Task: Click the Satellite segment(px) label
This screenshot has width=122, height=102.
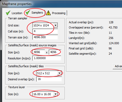Action: coord(82,54)
